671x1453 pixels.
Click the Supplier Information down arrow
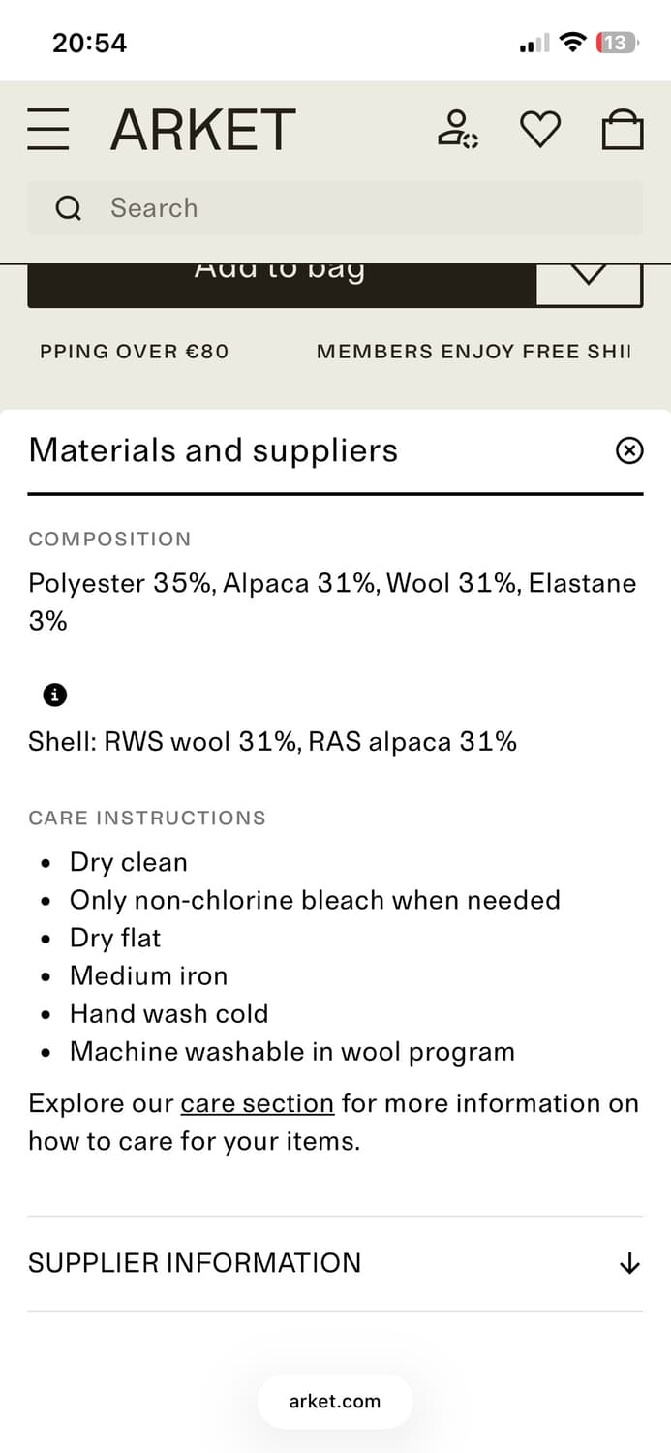point(629,1263)
